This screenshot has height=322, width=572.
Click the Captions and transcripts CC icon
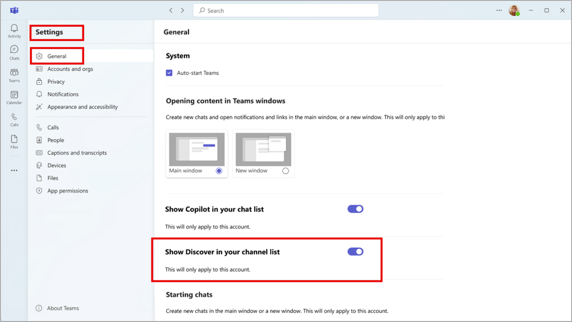40,153
